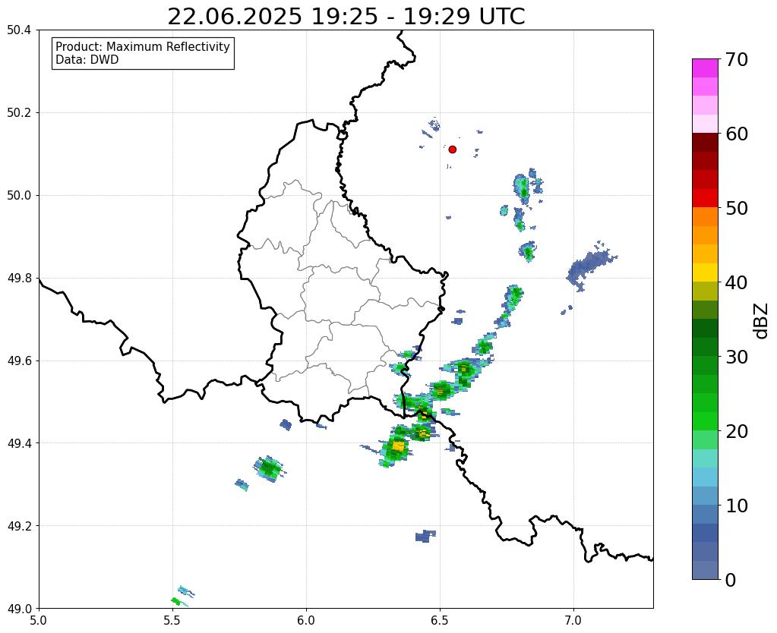The image size is (777, 633).
Task: Click the colorbar tick label 50
Action: (x=736, y=208)
